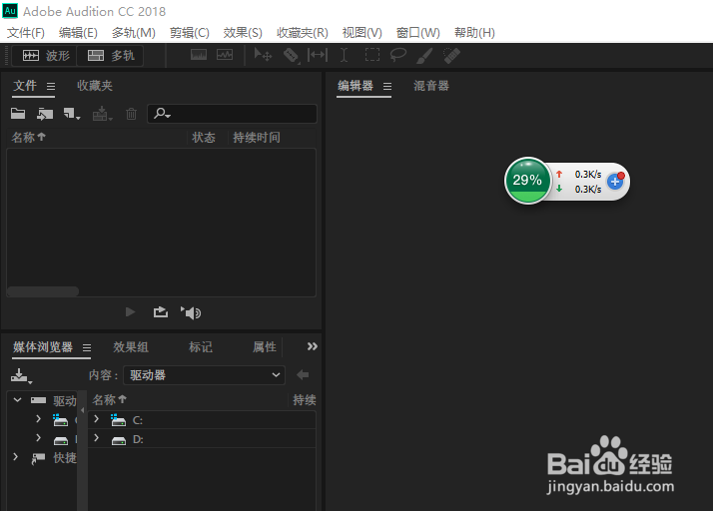Open the search filter magnifier dropdown

tap(162, 113)
